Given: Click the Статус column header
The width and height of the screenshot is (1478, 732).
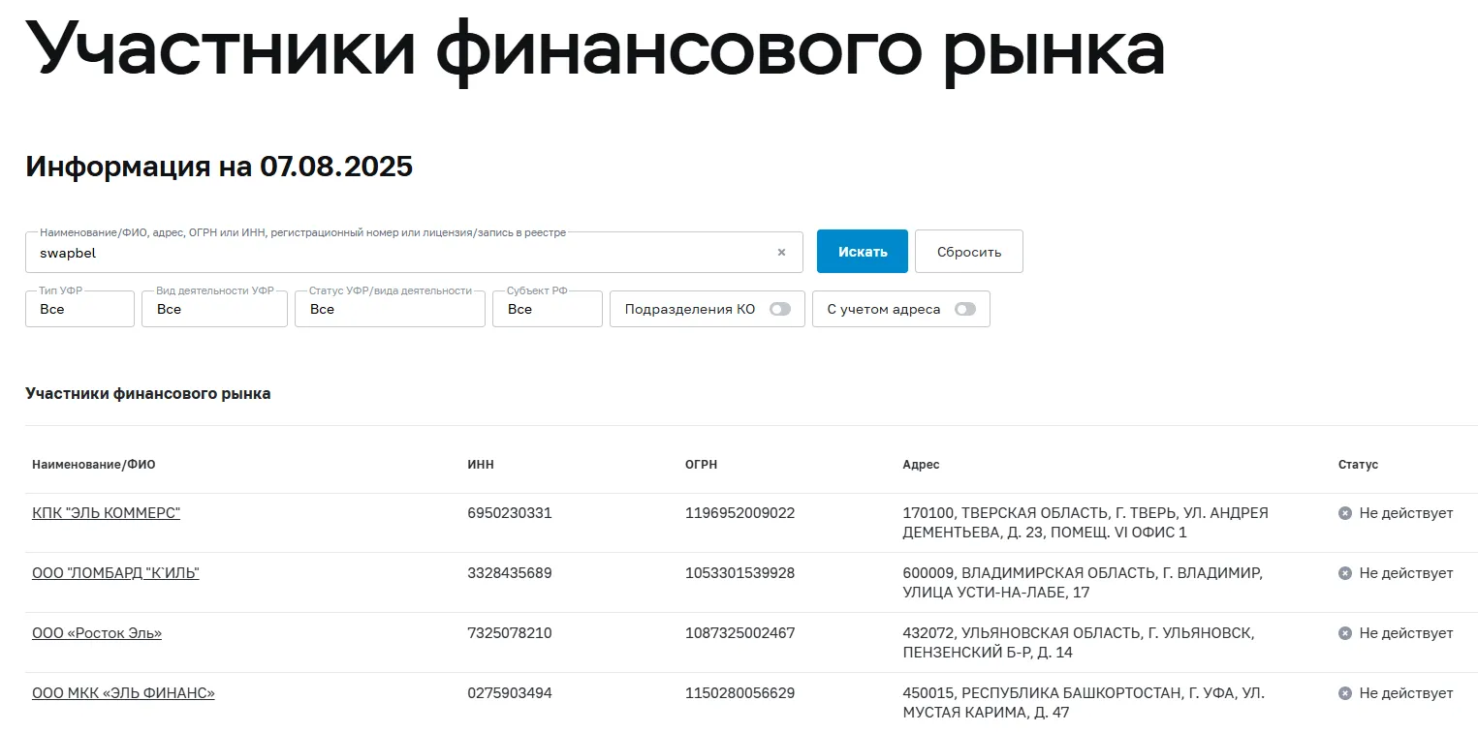Looking at the screenshot, I should [x=1358, y=465].
